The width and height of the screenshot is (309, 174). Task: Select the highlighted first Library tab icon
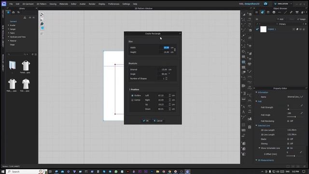pyautogui.click(x=8, y=12)
